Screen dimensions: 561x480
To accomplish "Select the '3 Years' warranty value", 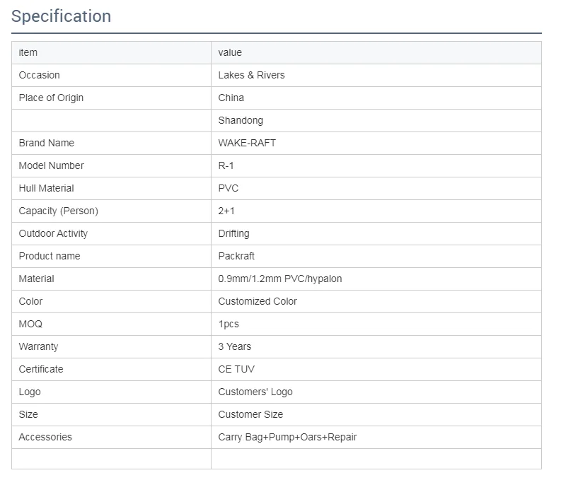I will [x=234, y=346].
